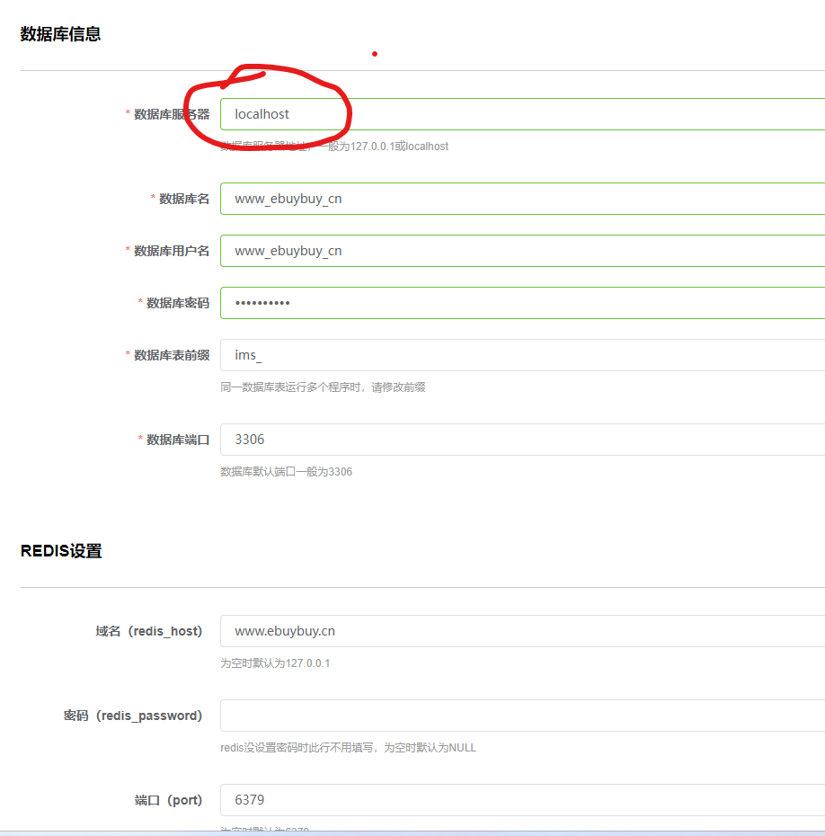This screenshot has width=825, height=836.
Task: Click hint 数据库默认端口一般为3306
Action: click(x=286, y=472)
